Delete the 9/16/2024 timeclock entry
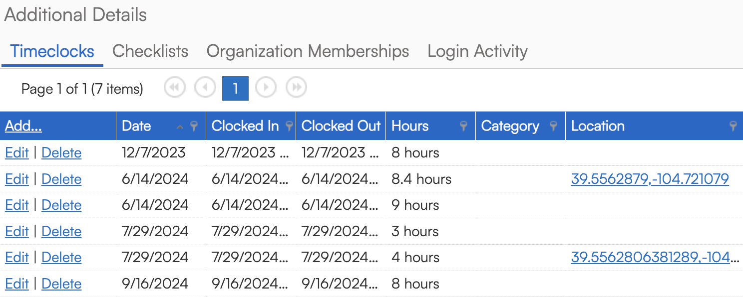The height and width of the screenshot is (297, 743). 61,284
